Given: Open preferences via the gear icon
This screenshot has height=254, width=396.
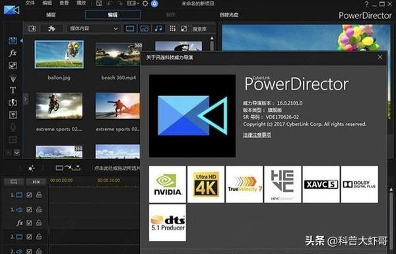Looking at the screenshot, I should [x=145, y=3].
